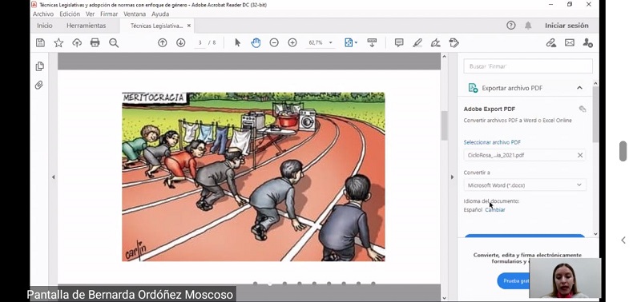The height and width of the screenshot is (302, 641).
Task: Remove the selected CicloRosa PDF file
Action: click(579, 155)
